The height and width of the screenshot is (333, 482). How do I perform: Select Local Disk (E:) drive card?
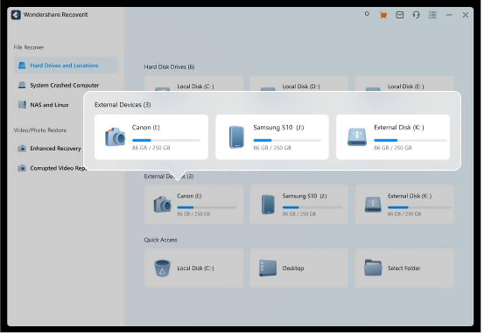click(405, 84)
